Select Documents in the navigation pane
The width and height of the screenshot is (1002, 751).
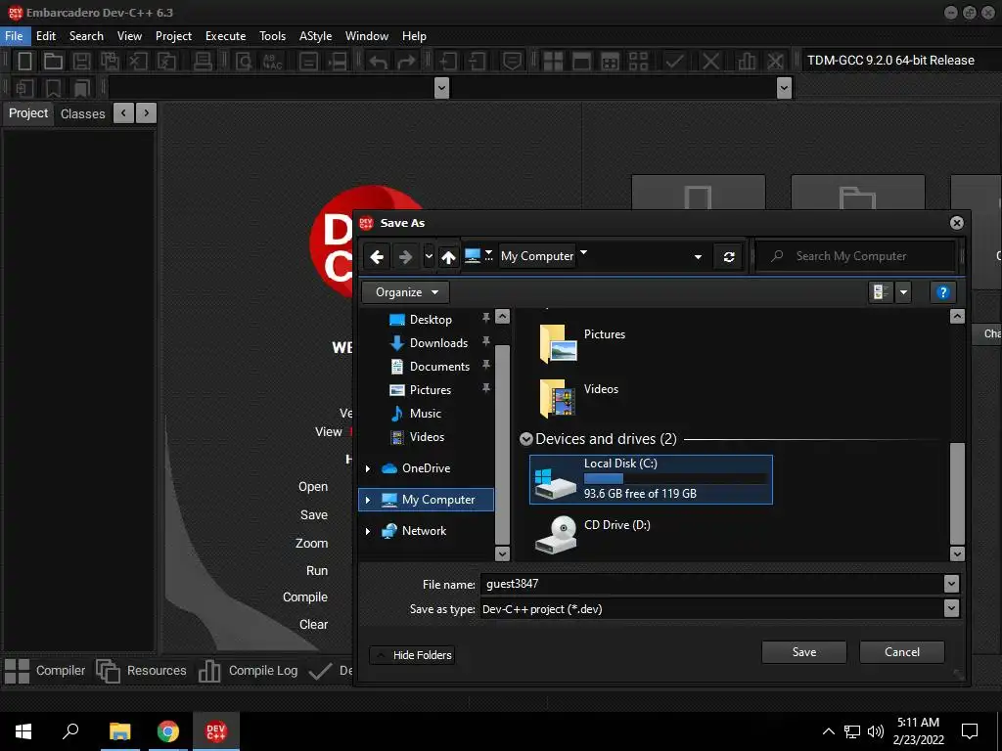[x=439, y=367]
